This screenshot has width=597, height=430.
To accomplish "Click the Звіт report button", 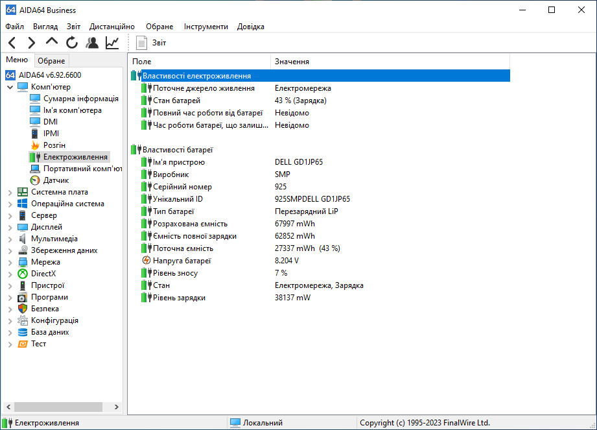I will (x=151, y=43).
